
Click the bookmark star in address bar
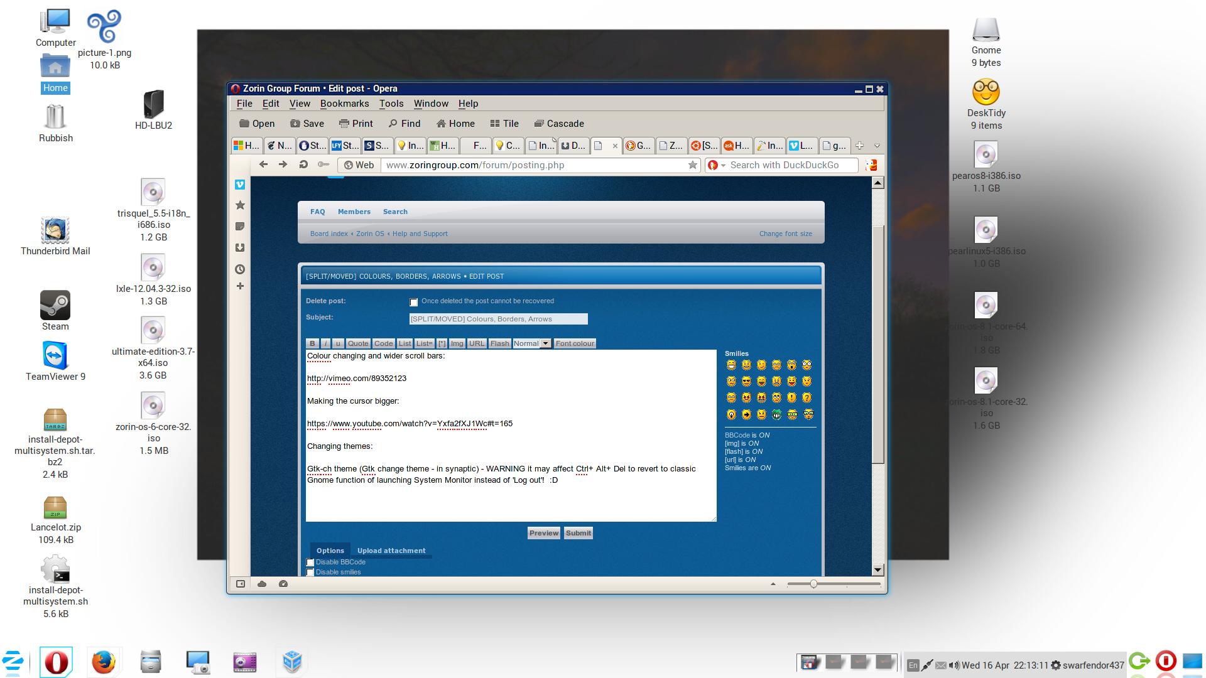(692, 165)
